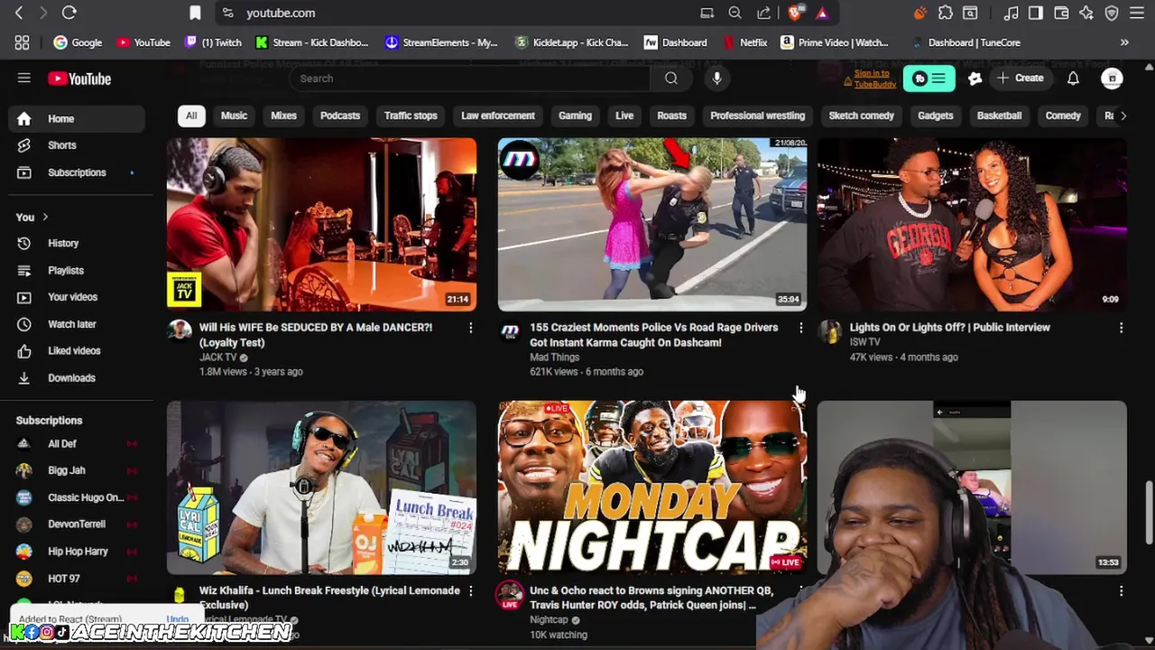1155x650 pixels.
Task: Open the Wiz Khalifa Lunch Break title
Action: click(x=329, y=598)
